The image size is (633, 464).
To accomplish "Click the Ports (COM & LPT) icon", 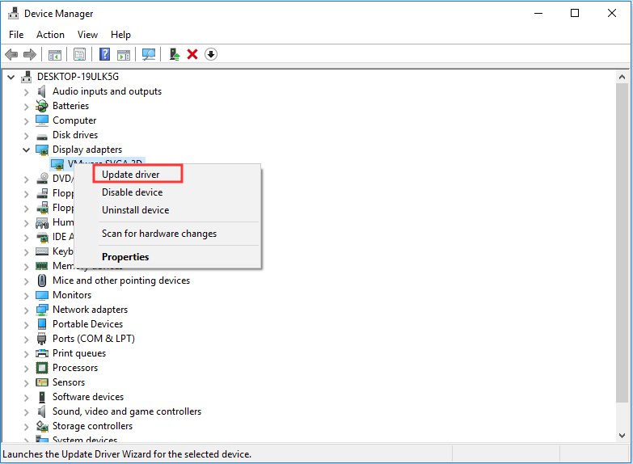I will 41,339.
